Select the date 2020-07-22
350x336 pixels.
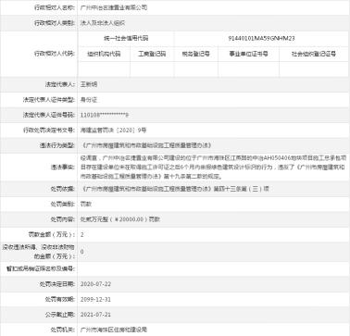tap(95, 284)
